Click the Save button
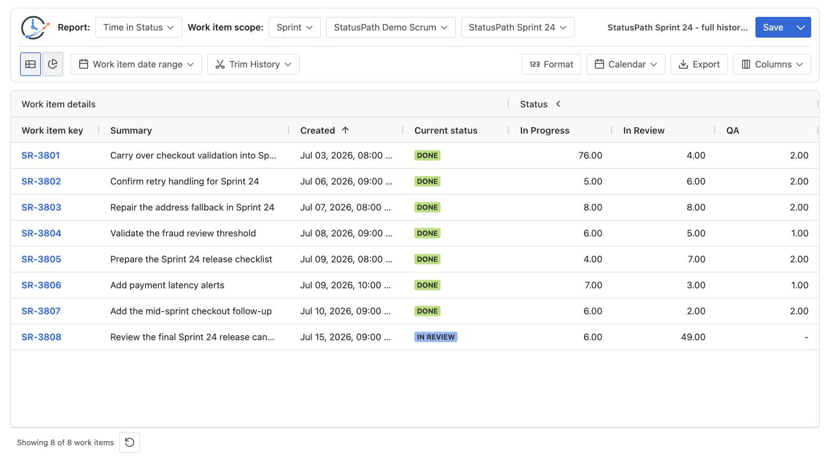Image resolution: width=830 pixels, height=467 pixels. tap(773, 27)
